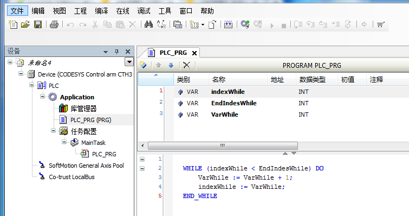409x216 pixels.
Task: Click the declaration table horizontal scrollbar
Action: click(223, 145)
